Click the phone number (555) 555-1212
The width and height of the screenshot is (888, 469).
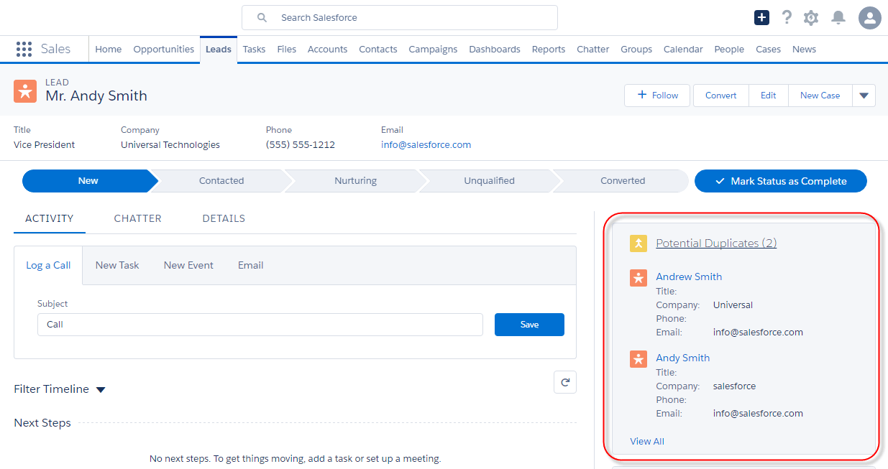pos(301,144)
